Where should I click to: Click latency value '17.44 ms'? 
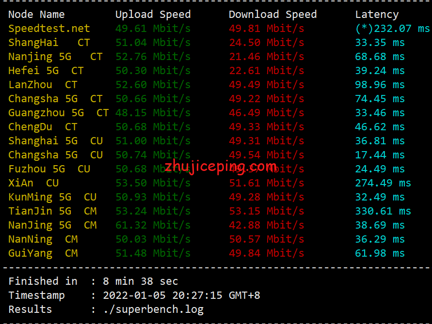coord(380,154)
